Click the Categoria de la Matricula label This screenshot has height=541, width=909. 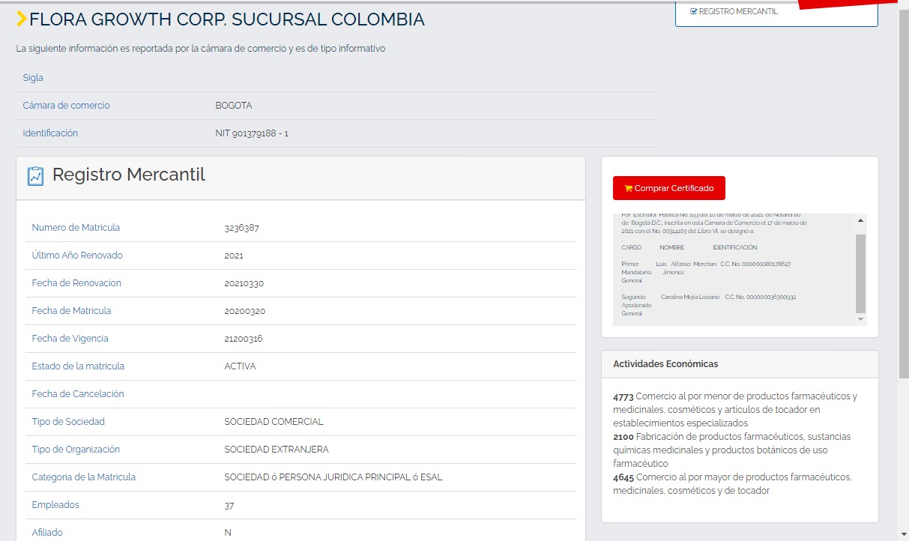(x=84, y=477)
